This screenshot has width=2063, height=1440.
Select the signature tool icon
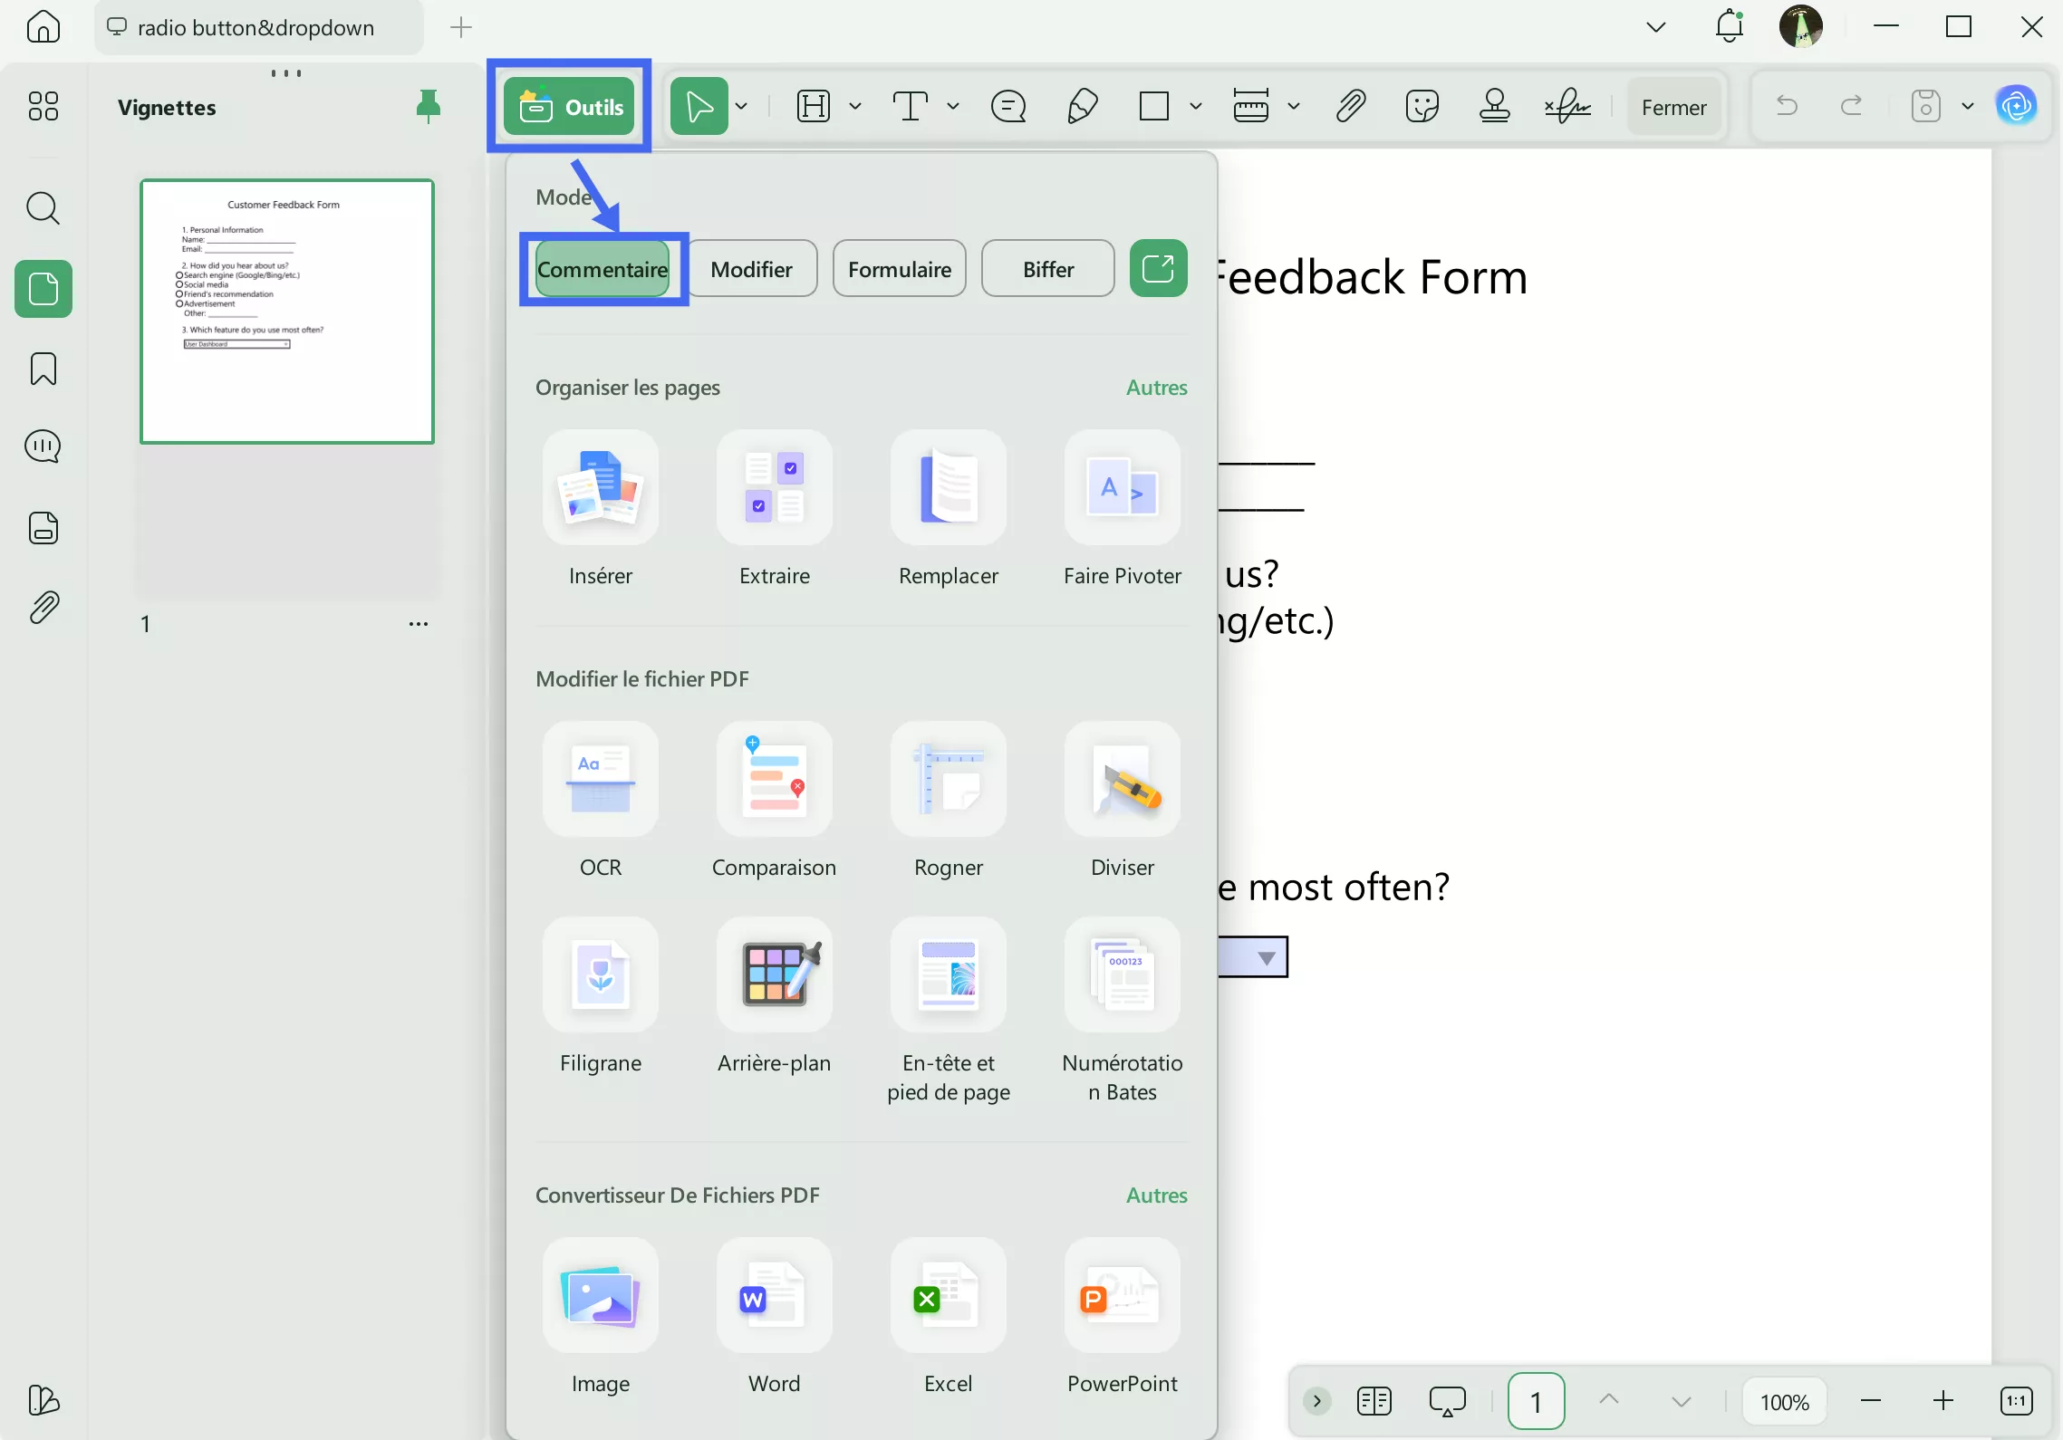point(1567,106)
